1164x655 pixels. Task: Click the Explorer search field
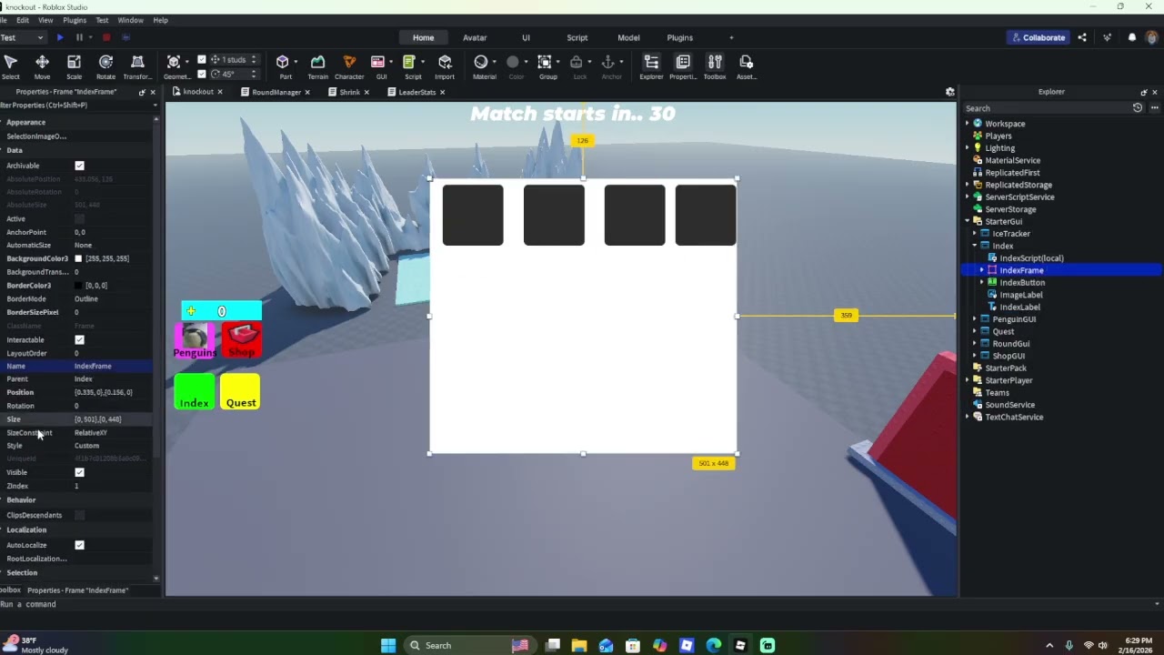point(1046,108)
